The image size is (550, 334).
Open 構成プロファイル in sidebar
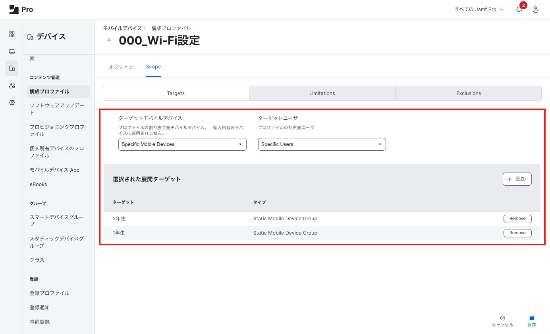pyautogui.click(x=58, y=91)
